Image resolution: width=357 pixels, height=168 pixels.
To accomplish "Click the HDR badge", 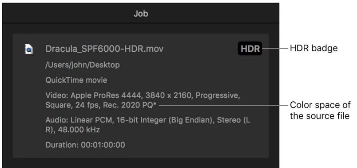I will [250, 49].
